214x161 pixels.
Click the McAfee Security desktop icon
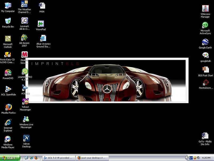24,57
